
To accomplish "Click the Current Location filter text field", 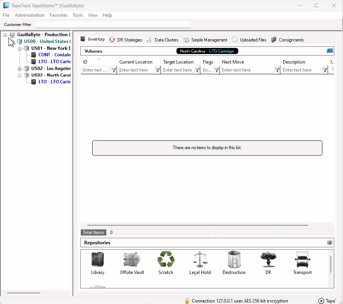I will (x=136, y=70).
